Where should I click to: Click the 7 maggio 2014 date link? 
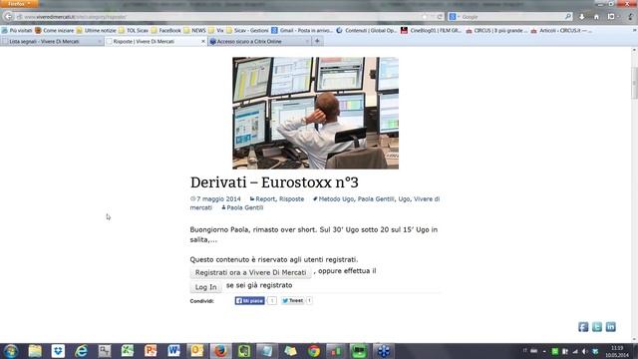[x=218, y=199]
